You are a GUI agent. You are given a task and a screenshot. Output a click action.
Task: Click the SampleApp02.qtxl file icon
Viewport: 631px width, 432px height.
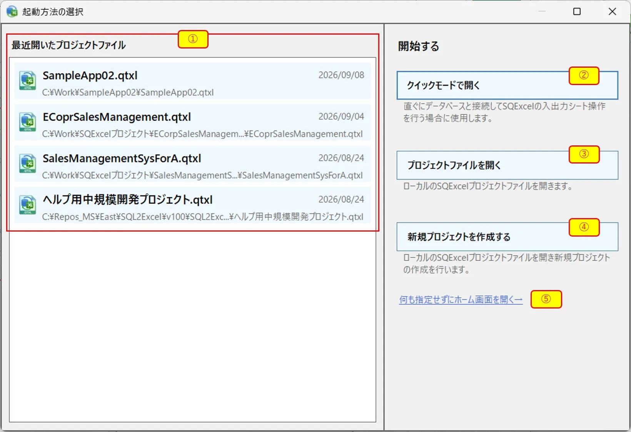(28, 80)
